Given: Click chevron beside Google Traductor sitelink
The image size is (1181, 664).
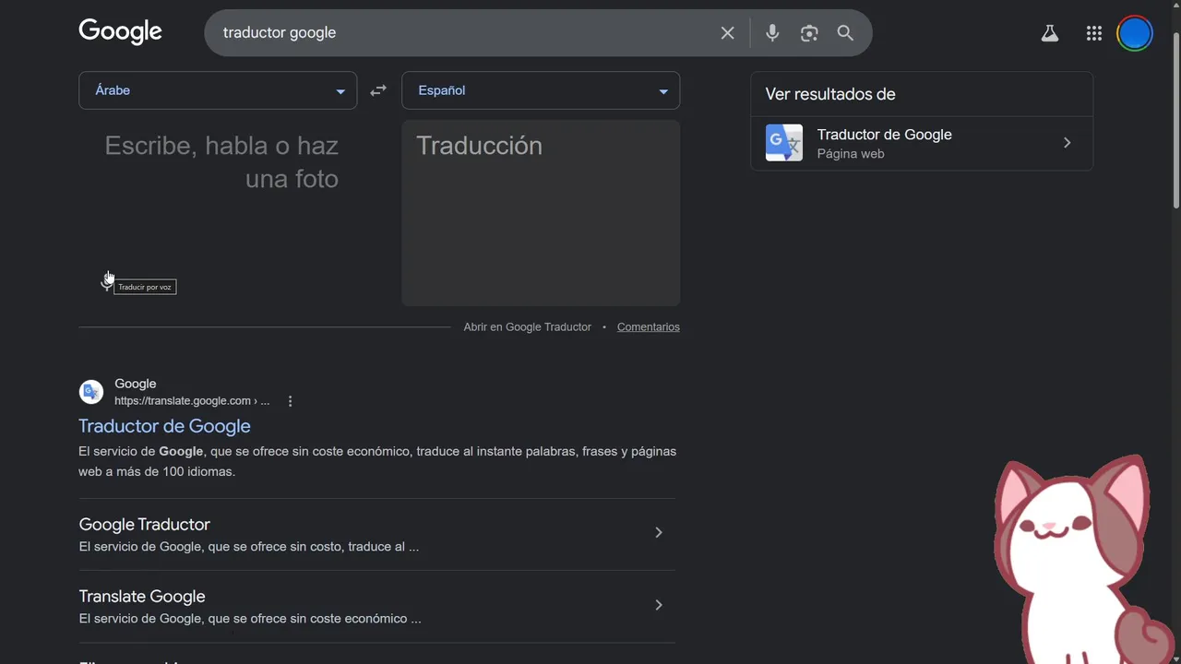Looking at the screenshot, I should click(x=658, y=532).
